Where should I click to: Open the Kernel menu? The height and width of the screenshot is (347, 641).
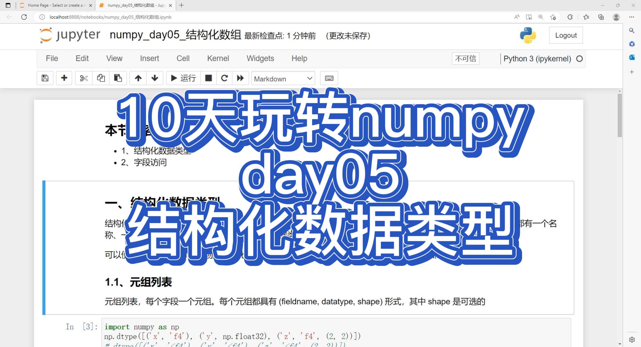218,58
